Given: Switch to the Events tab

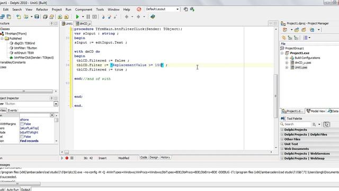Looking at the screenshot, I should [12, 110].
